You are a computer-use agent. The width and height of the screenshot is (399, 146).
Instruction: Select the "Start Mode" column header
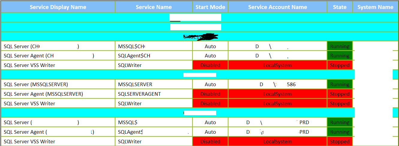point(210,7)
